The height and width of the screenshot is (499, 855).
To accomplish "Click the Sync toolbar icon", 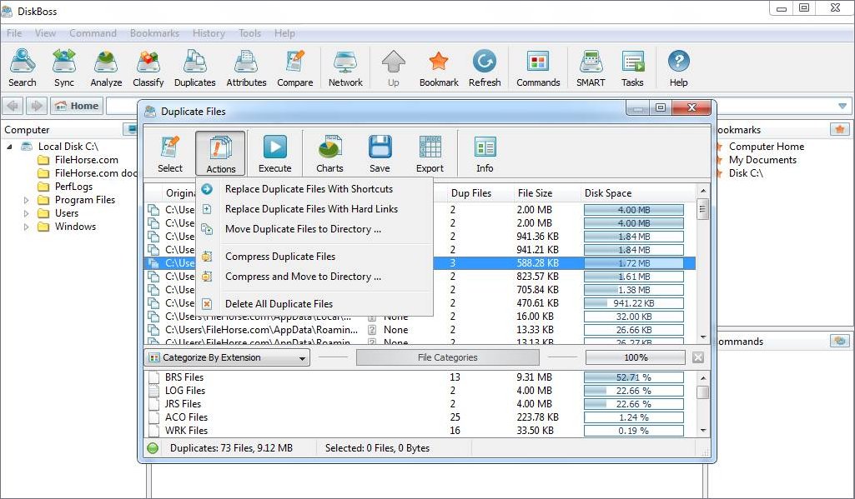I will pos(63,68).
